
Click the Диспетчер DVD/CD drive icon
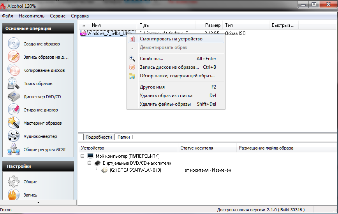(14, 97)
